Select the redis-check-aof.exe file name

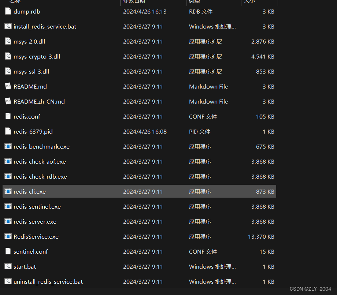point(40,162)
